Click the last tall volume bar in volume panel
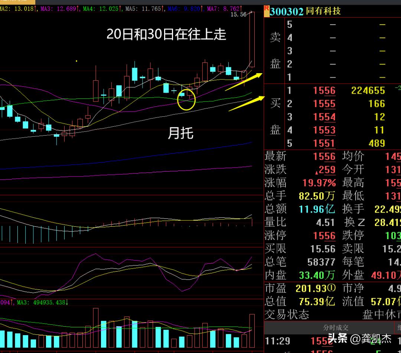 (252, 331)
